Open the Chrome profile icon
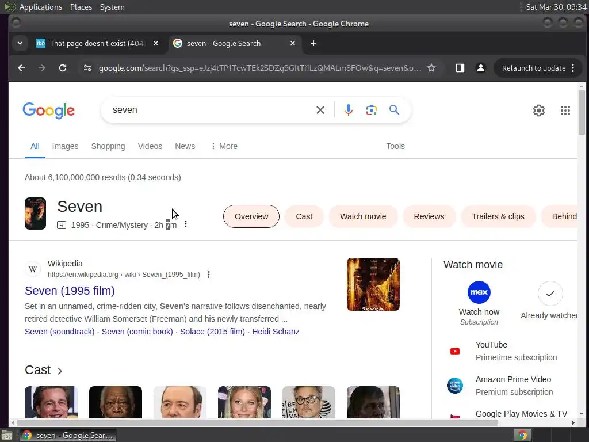This screenshot has width=589, height=442. pyautogui.click(x=480, y=68)
